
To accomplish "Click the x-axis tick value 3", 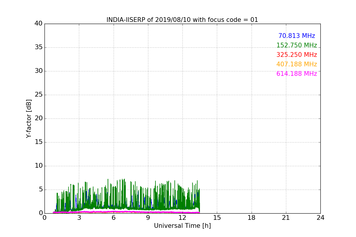I will pos(79,218).
